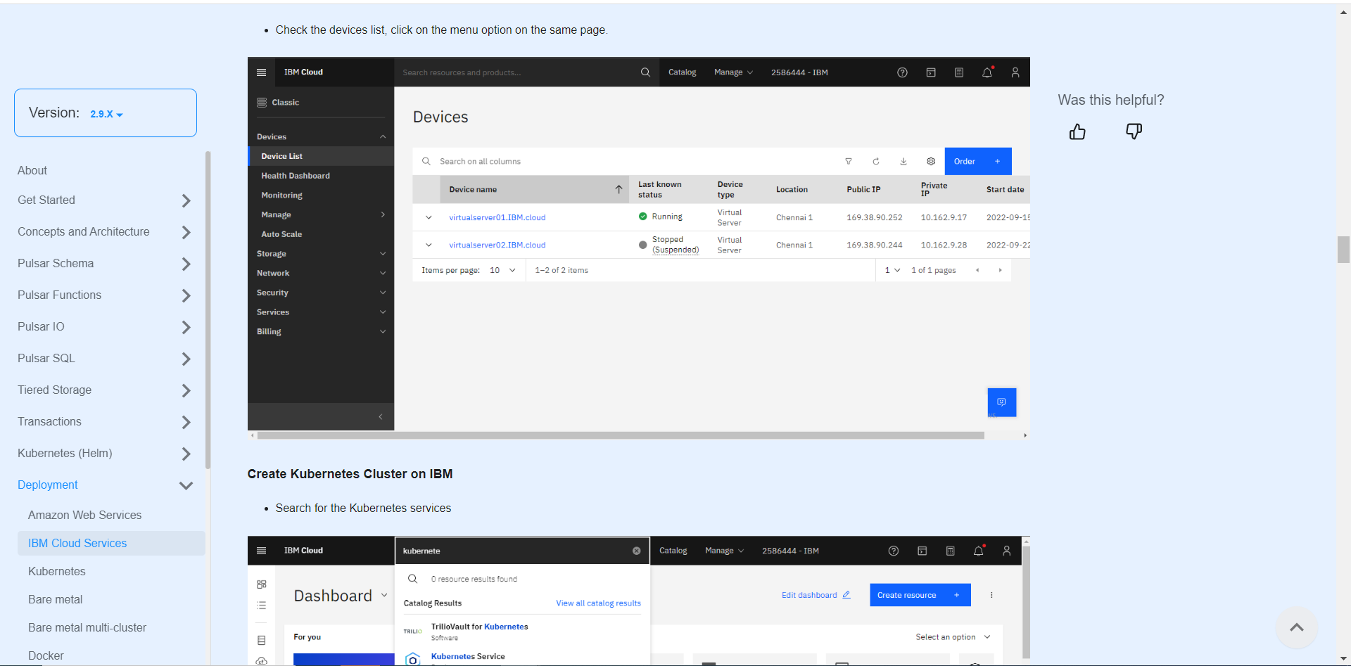
Task: Click the settings gear icon in Devices table
Action: 931,161
